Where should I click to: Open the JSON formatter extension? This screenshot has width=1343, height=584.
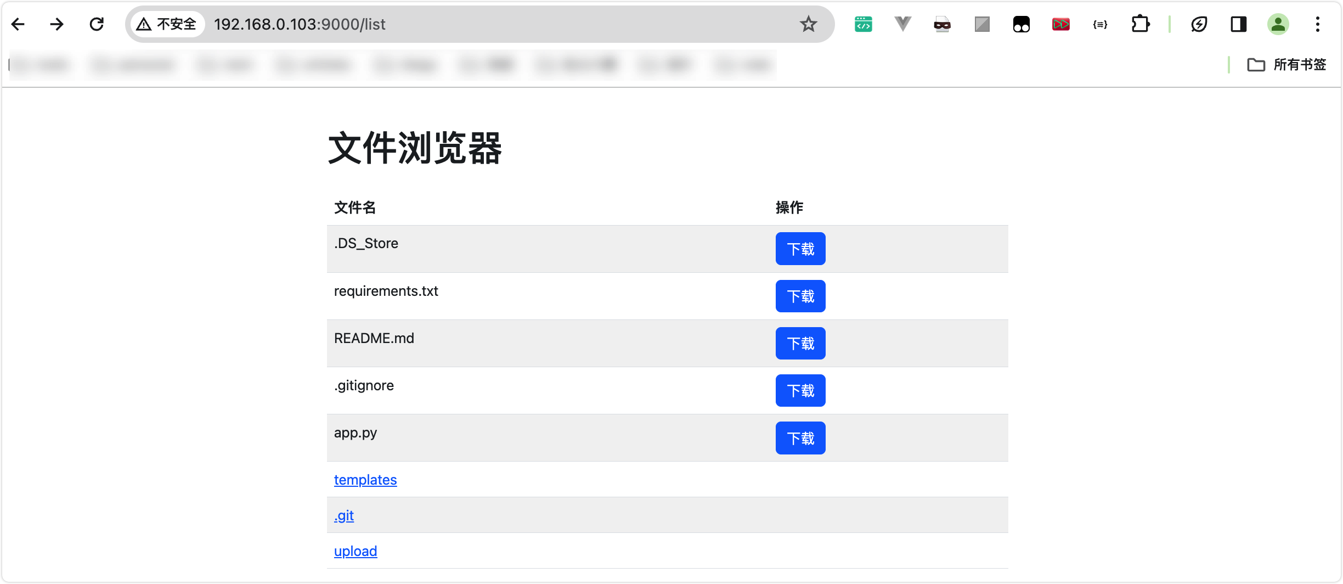[x=1100, y=24]
